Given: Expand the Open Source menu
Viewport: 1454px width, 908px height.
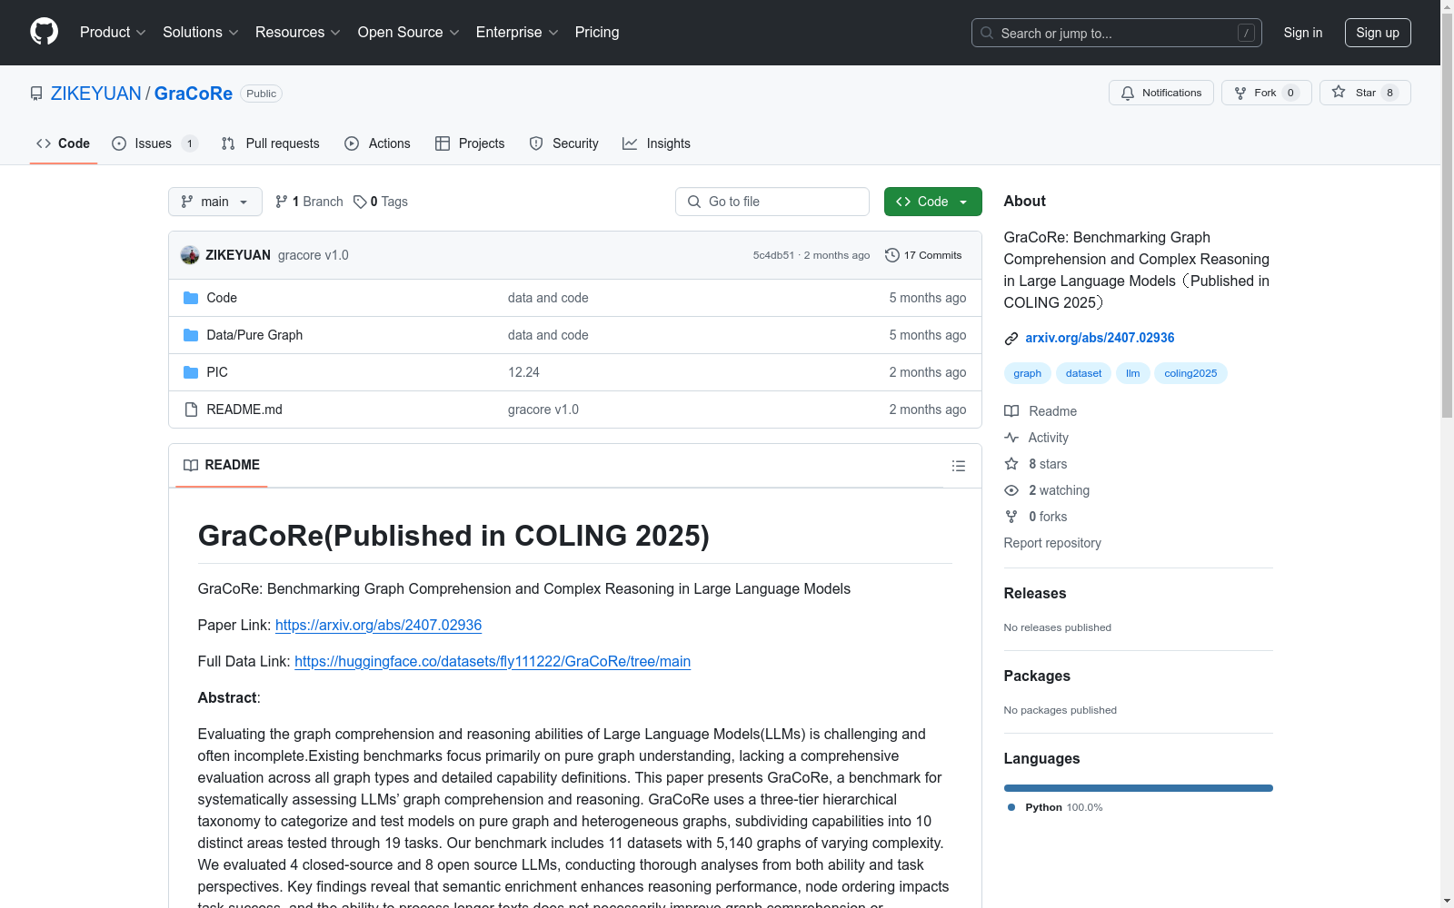Looking at the screenshot, I should point(409,32).
